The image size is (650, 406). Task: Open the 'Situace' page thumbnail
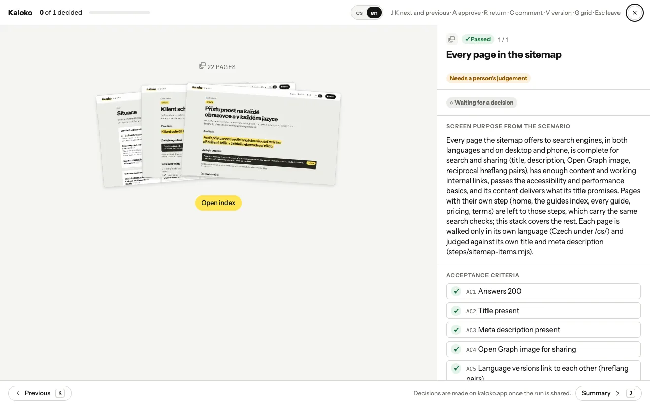point(121,140)
